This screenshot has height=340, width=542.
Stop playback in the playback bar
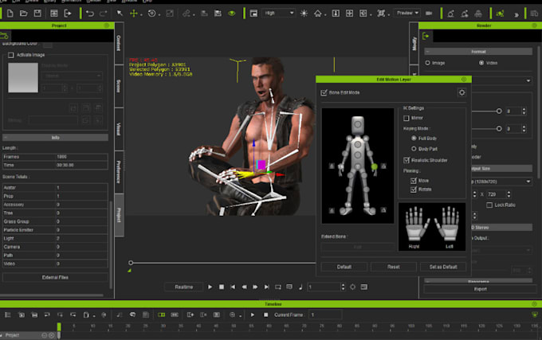[222, 287]
